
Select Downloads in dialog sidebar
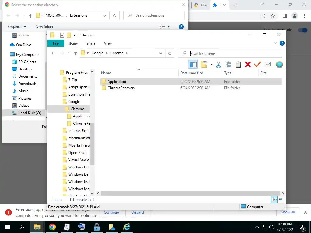click(x=25, y=84)
